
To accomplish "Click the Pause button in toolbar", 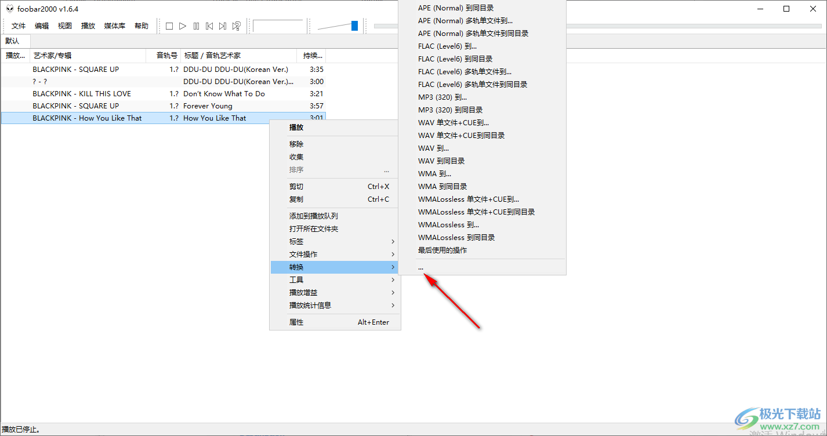I will 196,26.
